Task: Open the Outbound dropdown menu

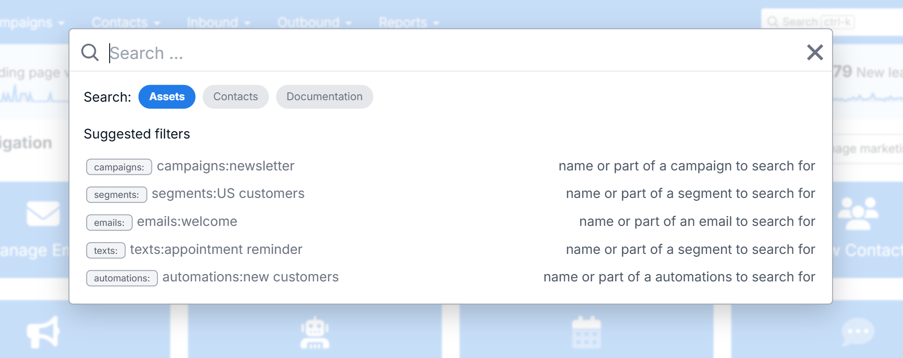Action: 314,23
